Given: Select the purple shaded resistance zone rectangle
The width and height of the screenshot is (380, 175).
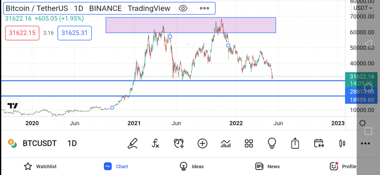Looking at the screenshot, I should click(191, 25).
